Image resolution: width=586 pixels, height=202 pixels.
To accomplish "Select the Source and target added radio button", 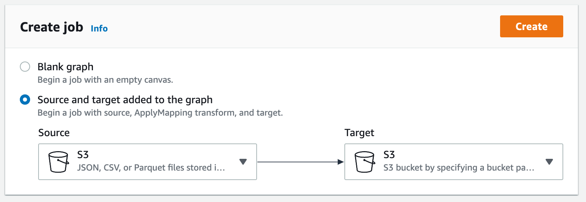I will 25,100.
